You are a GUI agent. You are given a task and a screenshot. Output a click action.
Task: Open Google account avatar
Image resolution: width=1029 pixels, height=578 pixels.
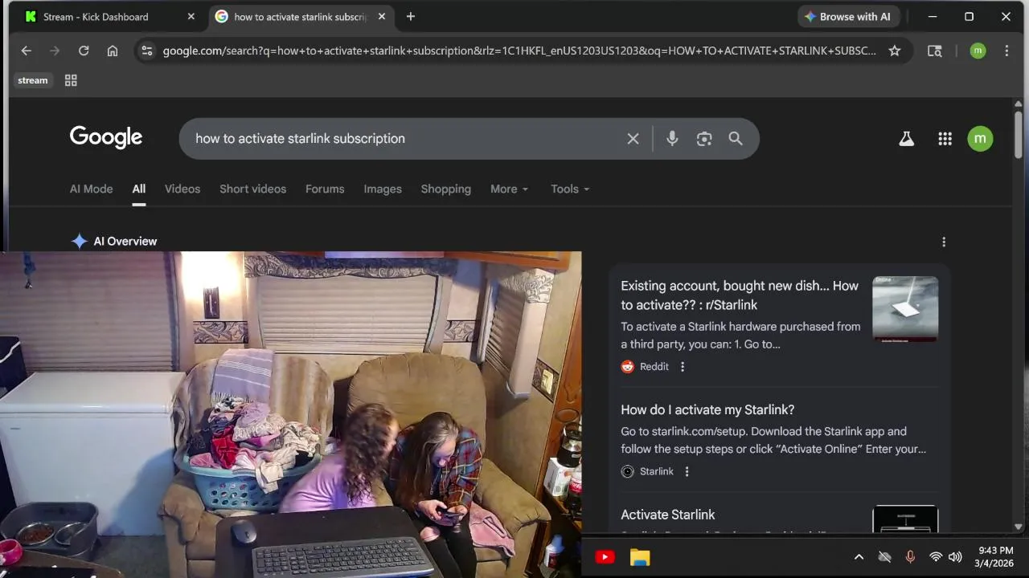pyautogui.click(x=980, y=138)
